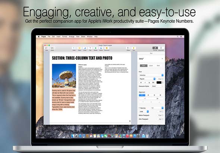Image resolution: width=220 pixels, height=153 pixels.
Task: Select right text alignment
Action: point(154,95)
